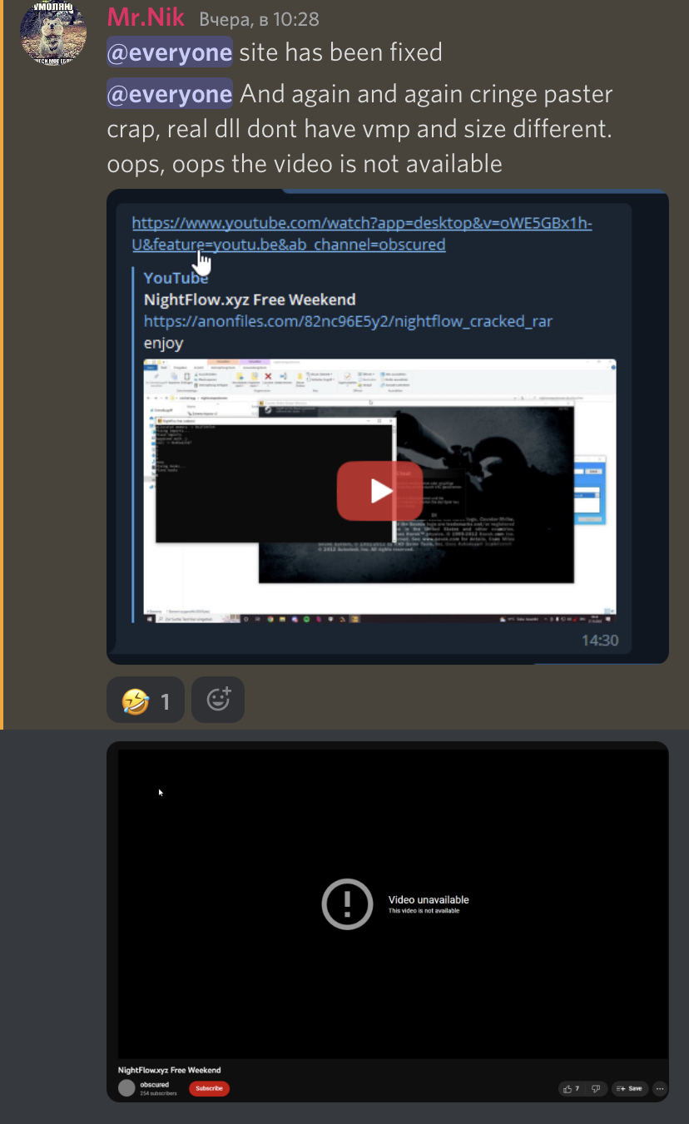Click the 14:30 time stamp
The image size is (689, 1124).
[599, 641]
